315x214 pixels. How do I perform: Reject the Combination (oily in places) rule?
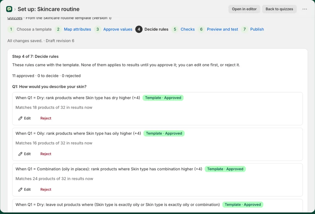(46, 190)
